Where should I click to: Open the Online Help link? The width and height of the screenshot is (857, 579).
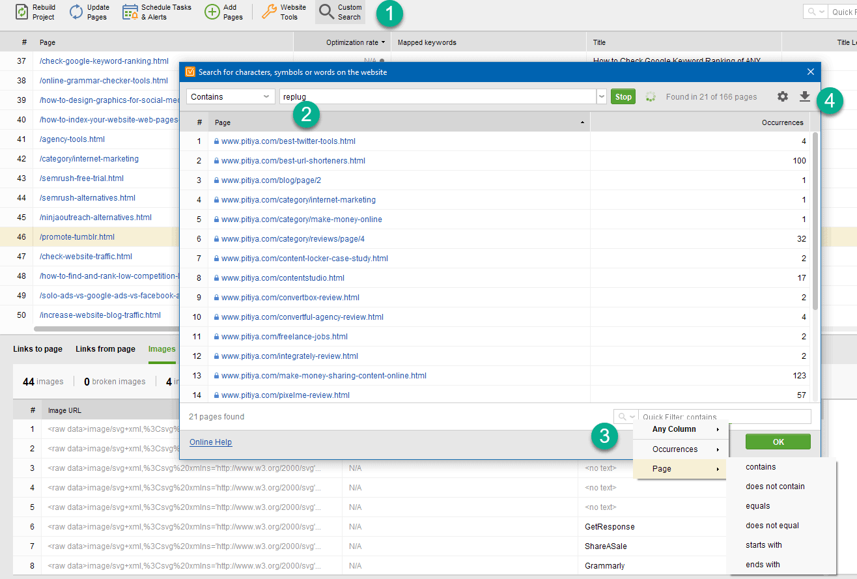(x=210, y=442)
